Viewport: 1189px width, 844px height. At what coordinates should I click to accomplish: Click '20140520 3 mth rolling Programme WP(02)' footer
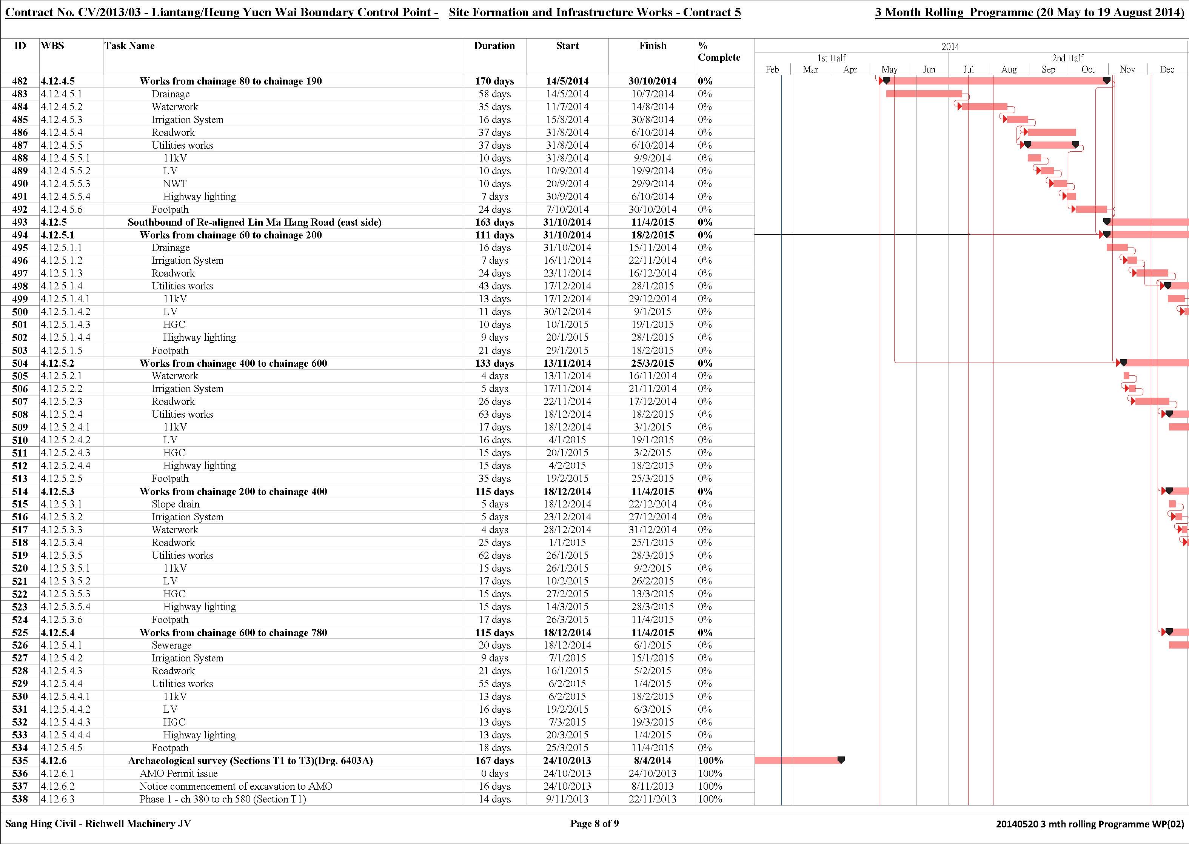tap(1090, 824)
